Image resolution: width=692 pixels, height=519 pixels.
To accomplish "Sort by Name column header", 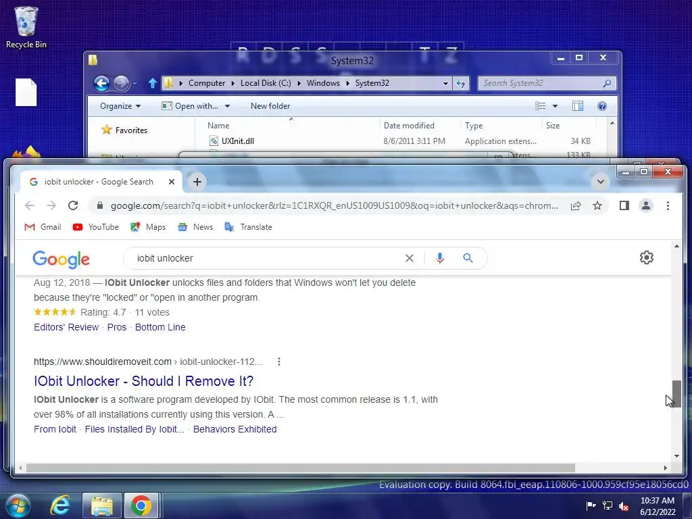I will click(x=218, y=125).
